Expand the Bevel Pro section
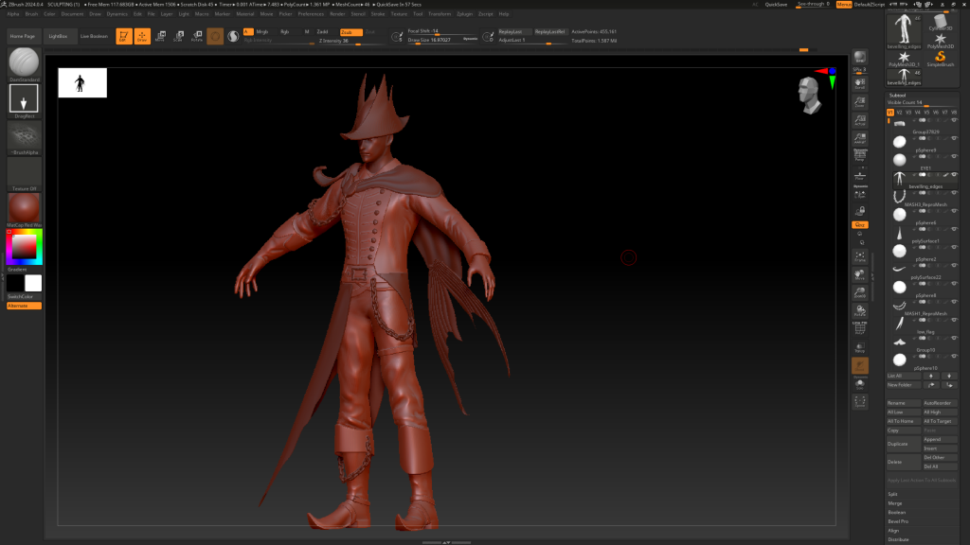This screenshot has width=970, height=545. tap(898, 521)
